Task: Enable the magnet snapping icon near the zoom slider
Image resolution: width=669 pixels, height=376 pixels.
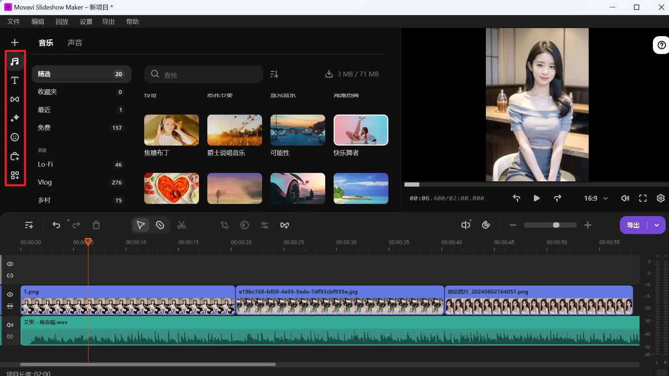Action: tap(486, 225)
